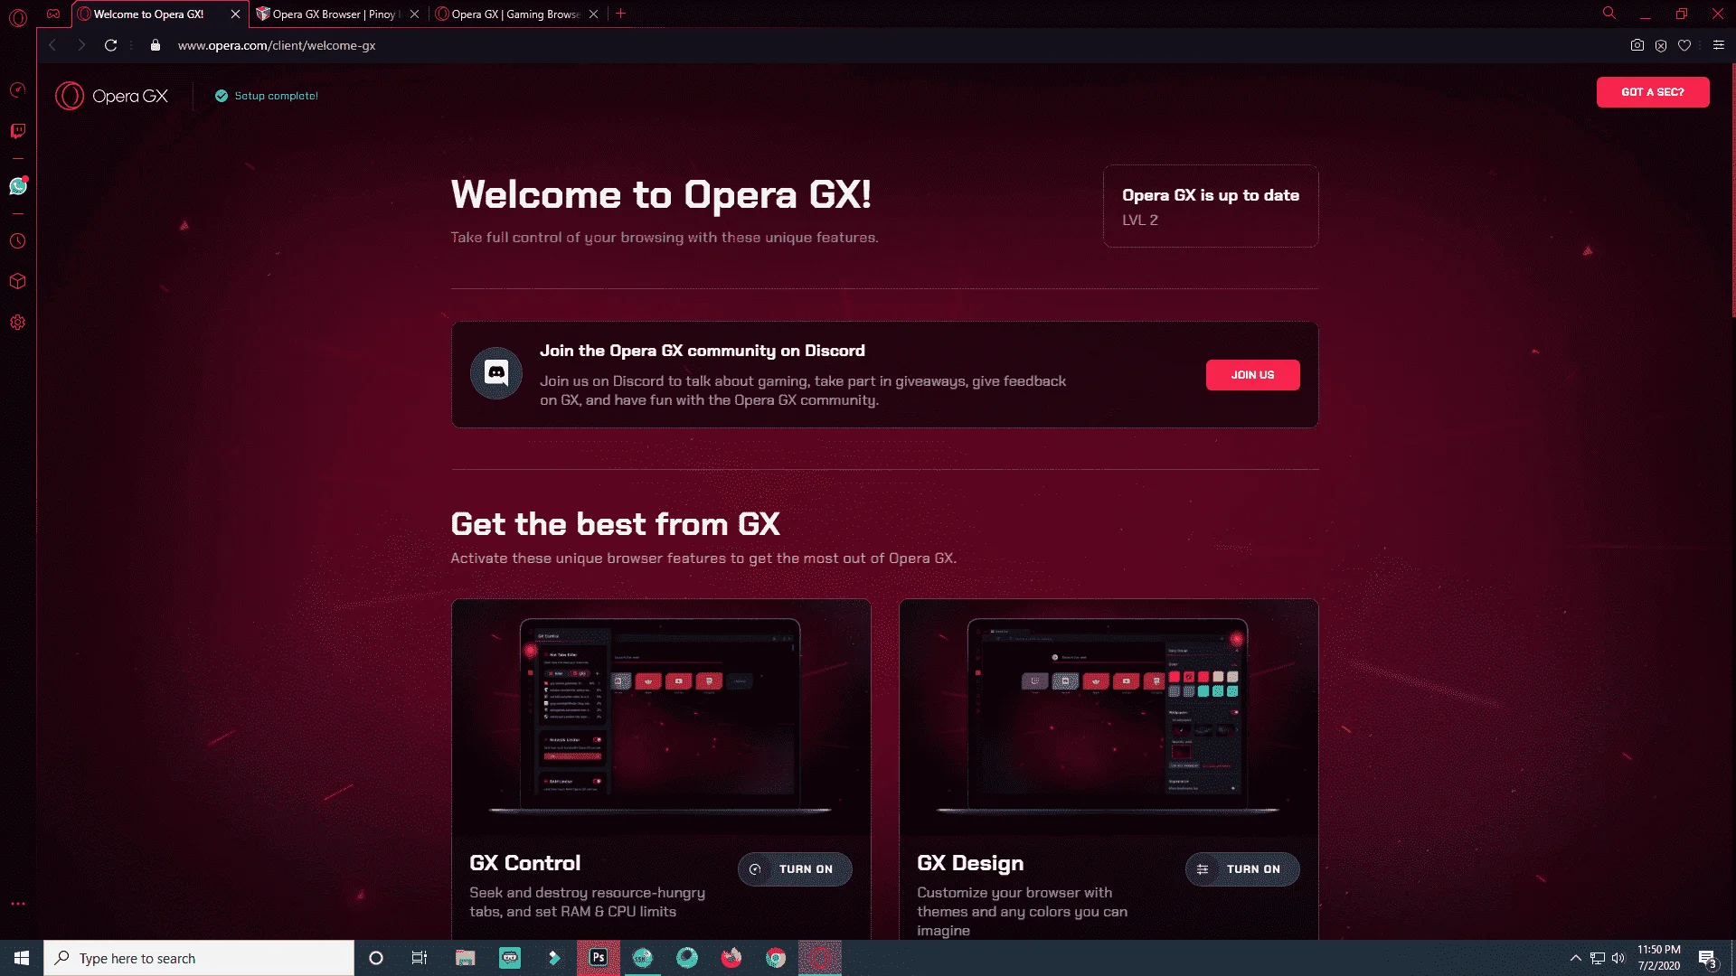Open the taskbar clock showing 11:50 PM
The image size is (1736, 976).
point(1659,958)
